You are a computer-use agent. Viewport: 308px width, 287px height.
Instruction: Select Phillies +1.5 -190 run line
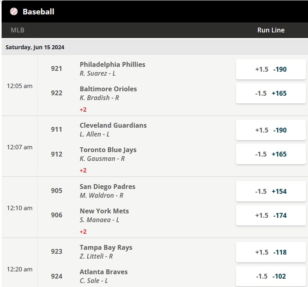click(271, 69)
